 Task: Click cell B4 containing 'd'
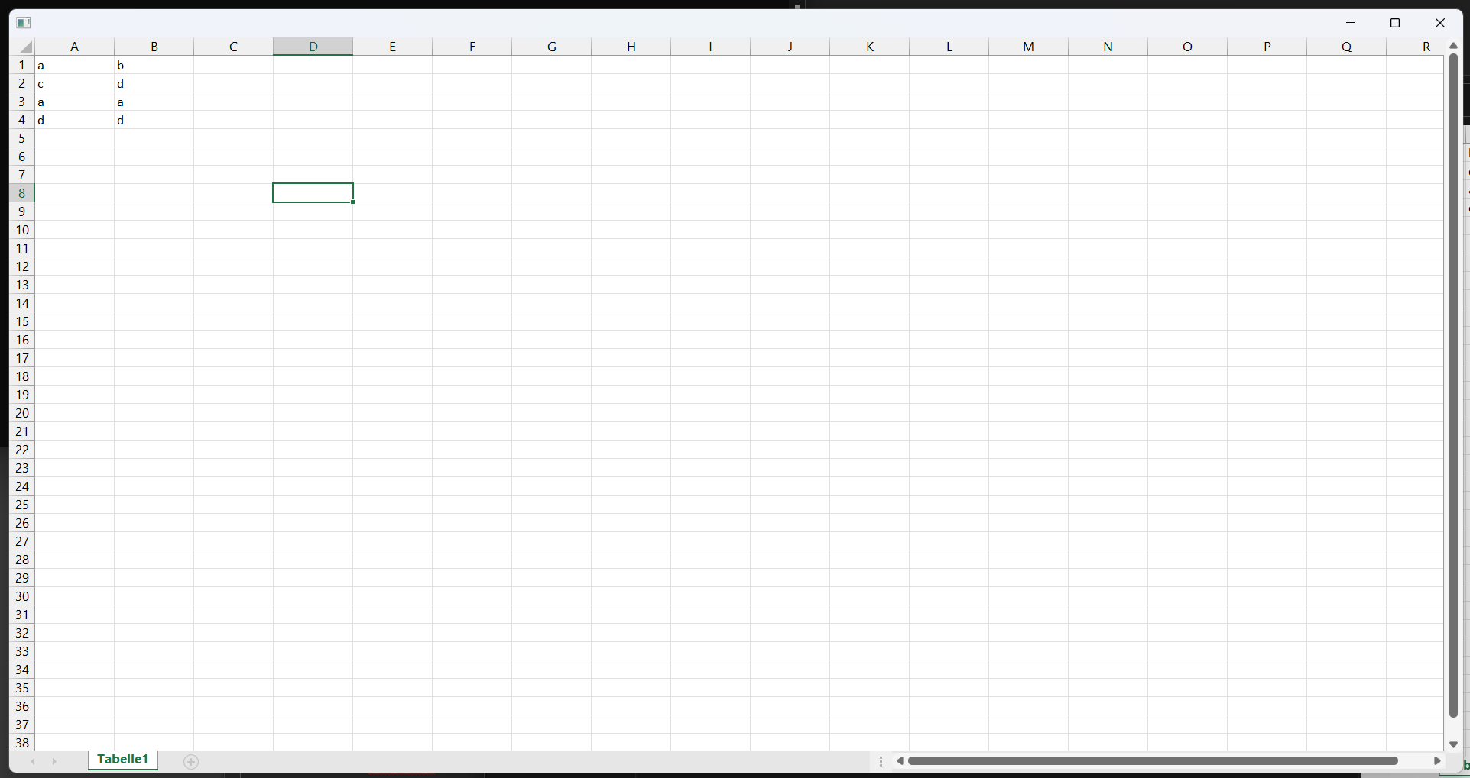(x=154, y=120)
